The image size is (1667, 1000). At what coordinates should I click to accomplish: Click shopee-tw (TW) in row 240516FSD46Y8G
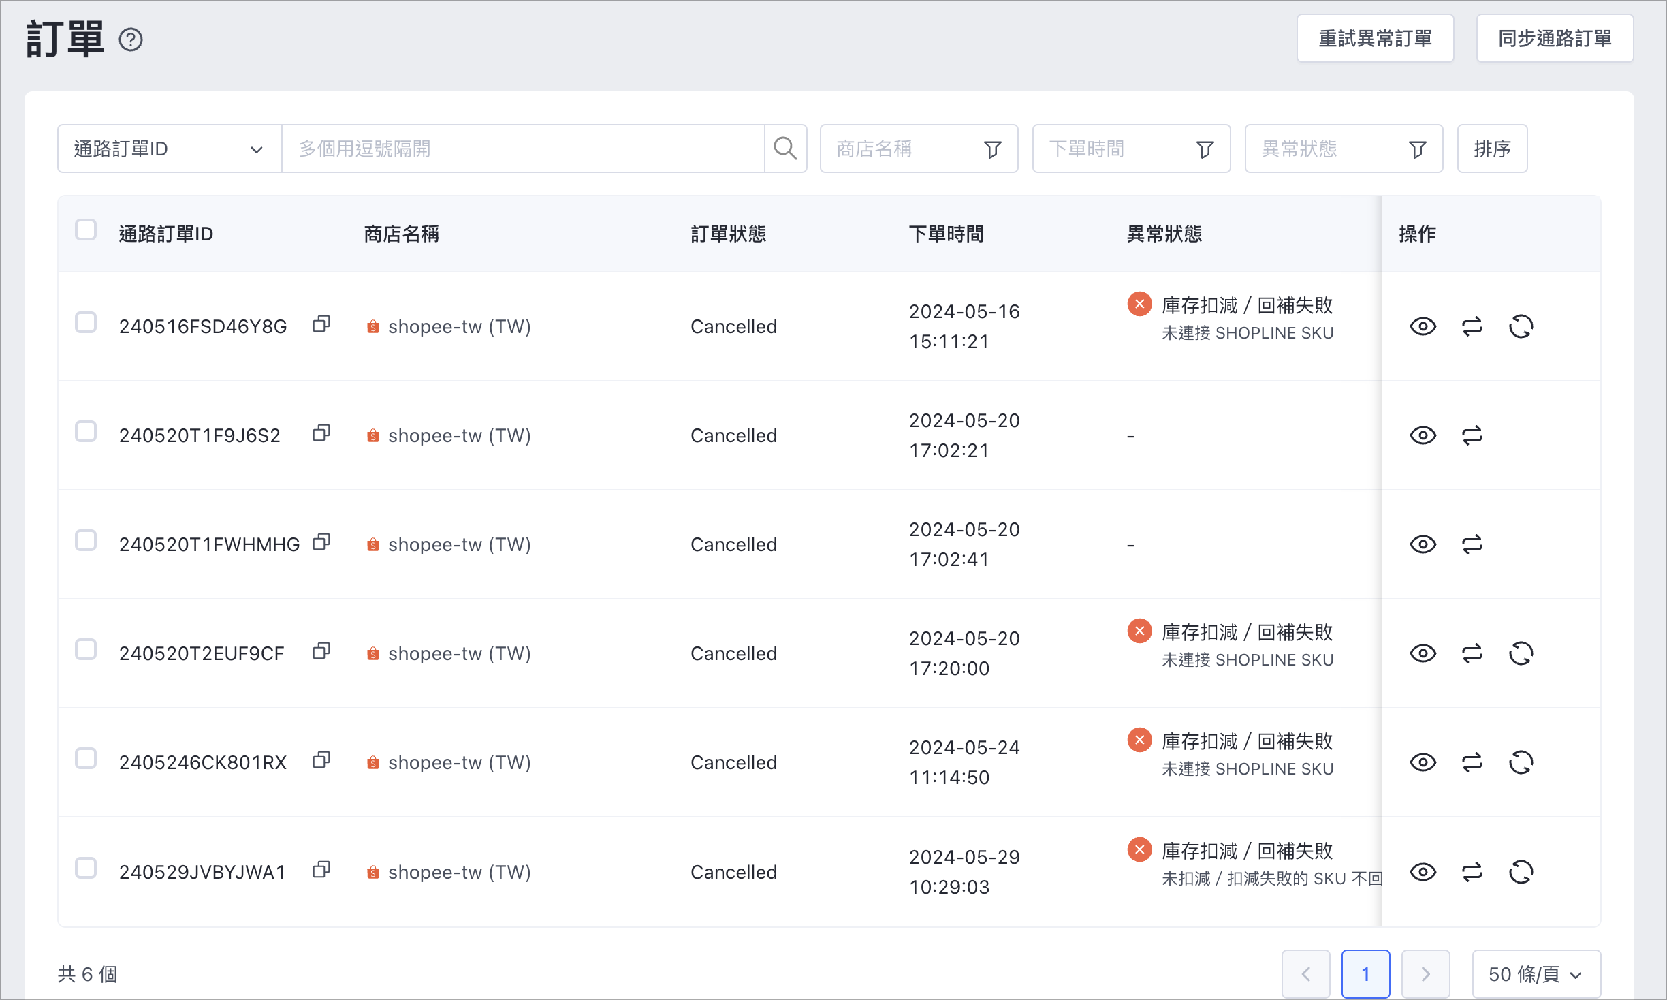[459, 326]
